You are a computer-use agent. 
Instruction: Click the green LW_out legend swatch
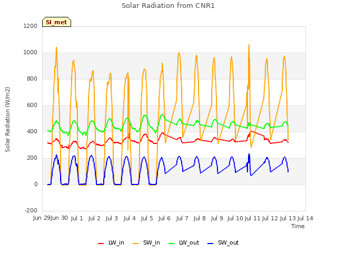(x=172, y=244)
